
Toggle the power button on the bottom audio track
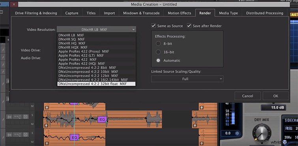point(25,135)
